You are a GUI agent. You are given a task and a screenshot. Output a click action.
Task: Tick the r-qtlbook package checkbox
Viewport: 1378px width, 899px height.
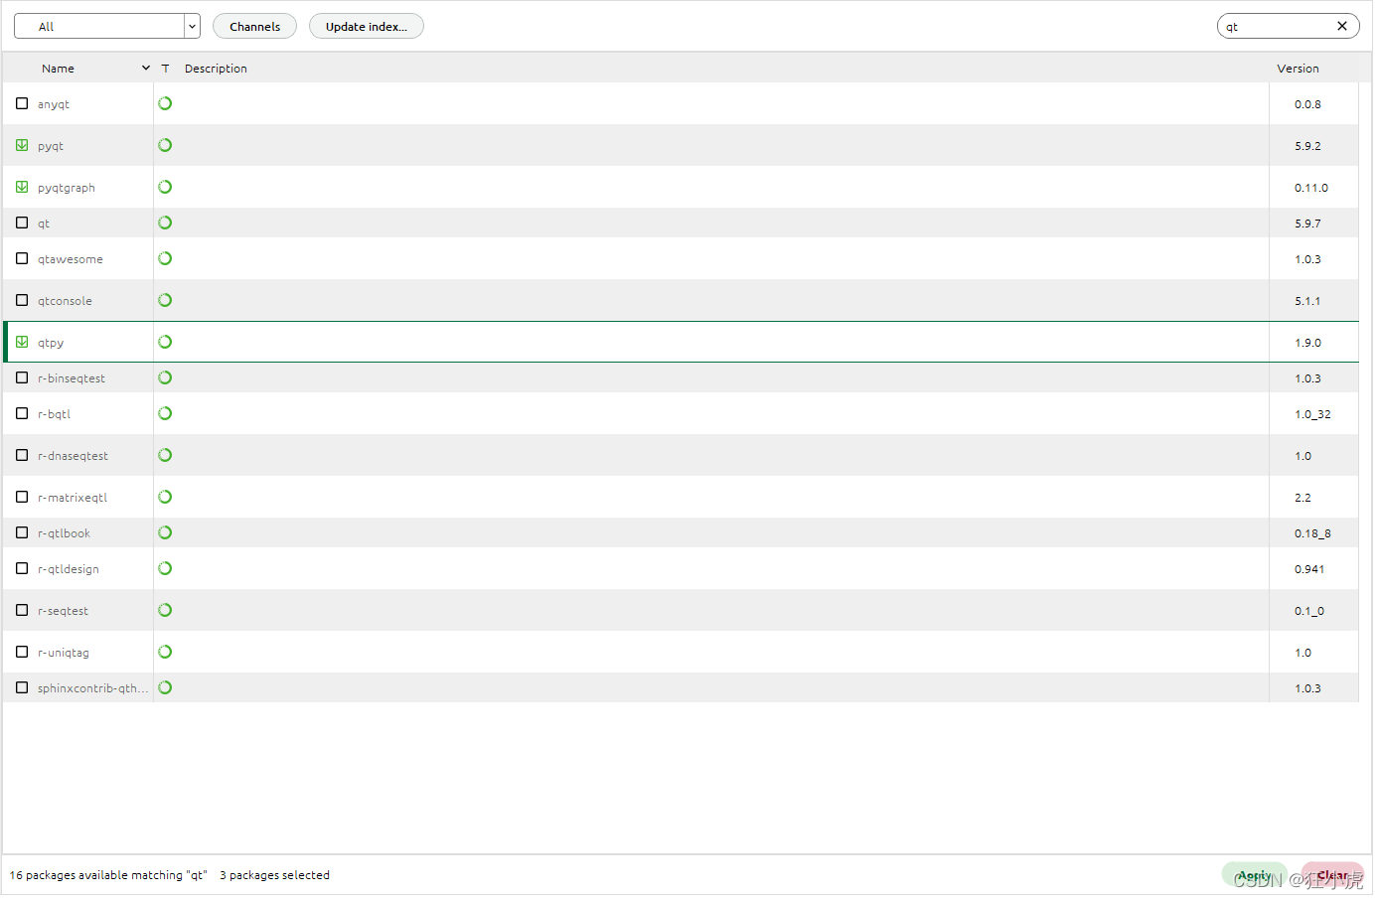click(x=22, y=532)
